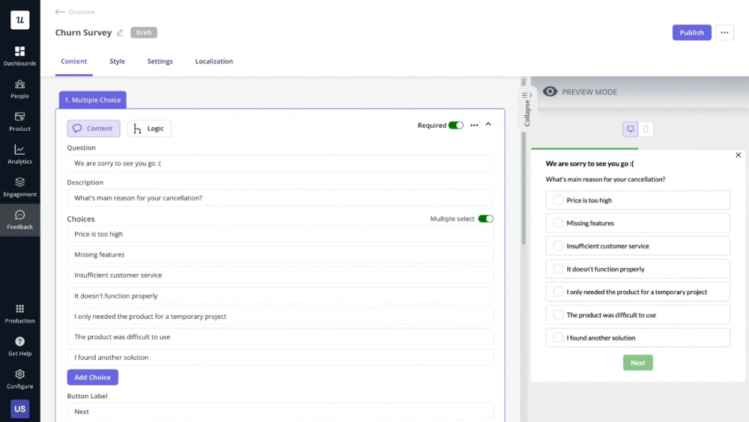Open question options three-dot menu
Image resolution: width=749 pixels, height=422 pixels.
coord(474,125)
